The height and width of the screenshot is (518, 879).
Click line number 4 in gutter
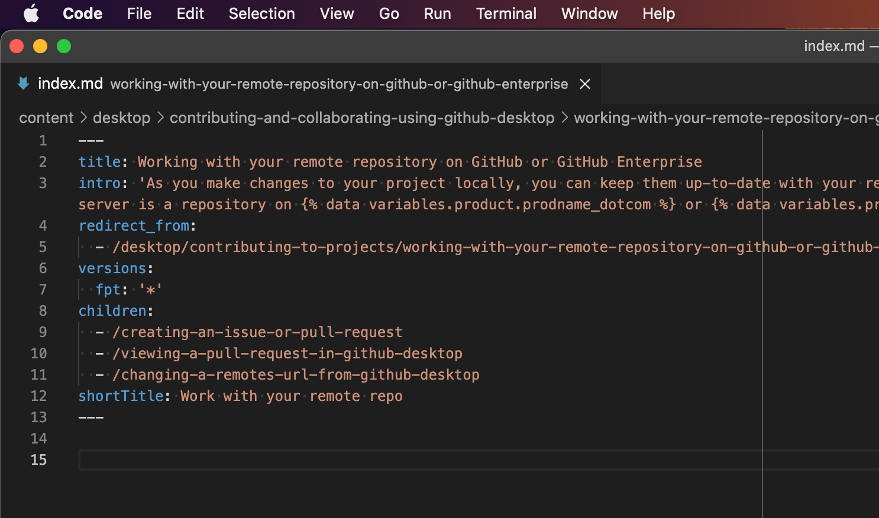click(43, 226)
